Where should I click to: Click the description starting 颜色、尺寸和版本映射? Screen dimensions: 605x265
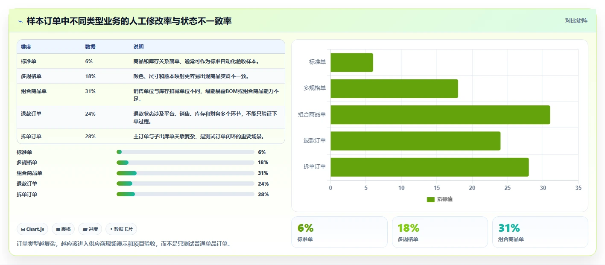(x=191, y=76)
